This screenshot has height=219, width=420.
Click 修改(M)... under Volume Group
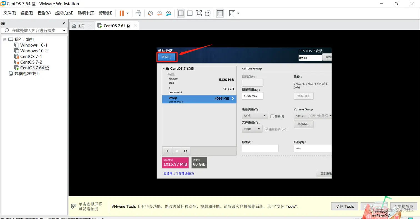[x=304, y=124]
